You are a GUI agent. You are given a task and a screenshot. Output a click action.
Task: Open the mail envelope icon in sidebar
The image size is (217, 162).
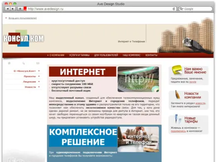click(38, 63)
